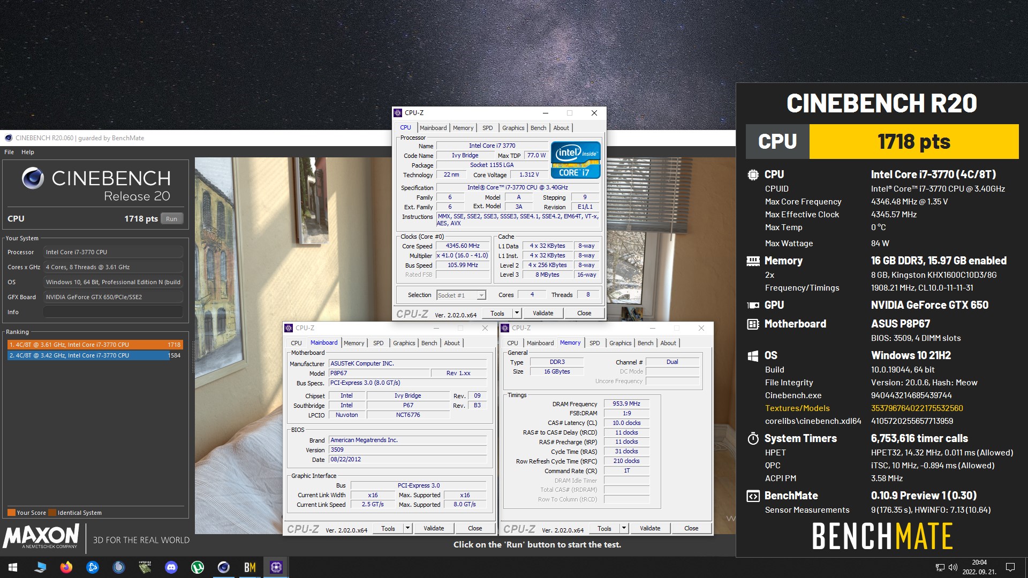Open This PC from the taskbar
The height and width of the screenshot is (578, 1028).
(40, 567)
